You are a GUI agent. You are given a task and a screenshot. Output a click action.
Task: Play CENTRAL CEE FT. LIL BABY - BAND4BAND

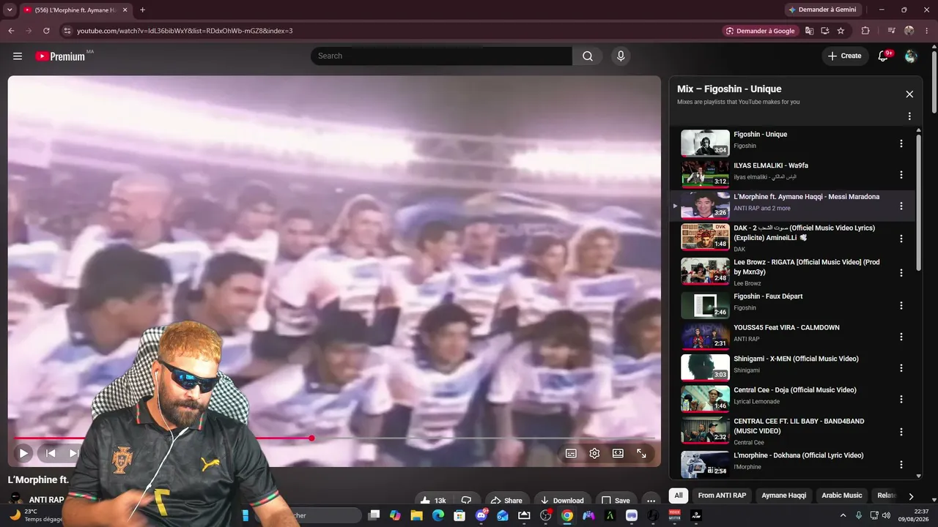point(705,430)
